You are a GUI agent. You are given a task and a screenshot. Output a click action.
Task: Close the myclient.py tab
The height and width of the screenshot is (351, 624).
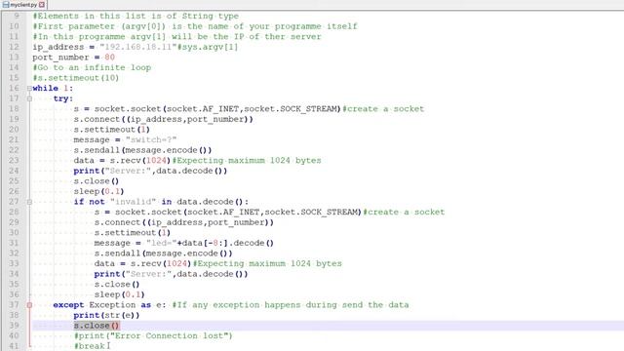pos(42,5)
